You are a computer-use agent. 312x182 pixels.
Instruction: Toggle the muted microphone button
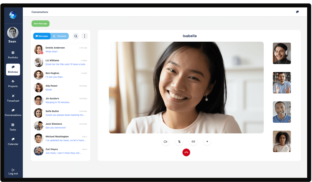click(179, 141)
